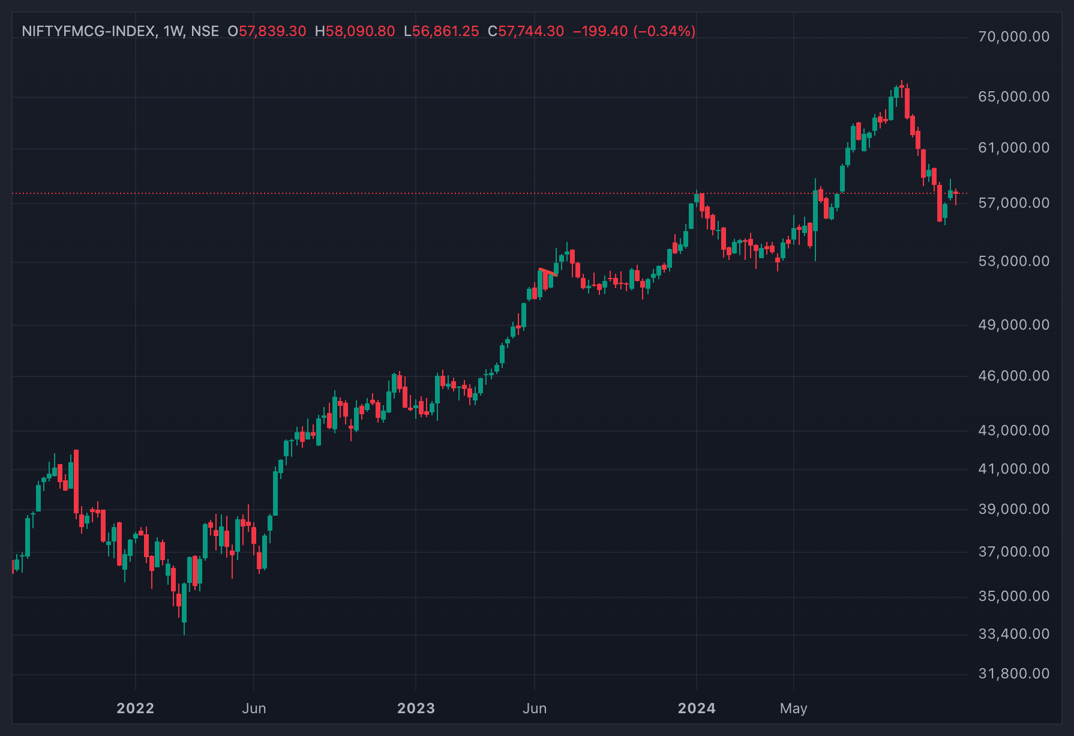Screen dimensions: 1074x736
Task: Click the high price value 58,090.80
Action: 360,31
